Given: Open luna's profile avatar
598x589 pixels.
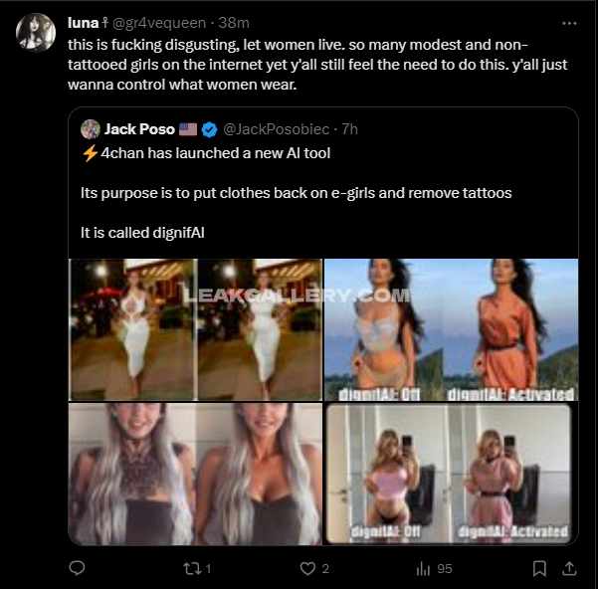Looking at the screenshot, I should click(35, 32).
